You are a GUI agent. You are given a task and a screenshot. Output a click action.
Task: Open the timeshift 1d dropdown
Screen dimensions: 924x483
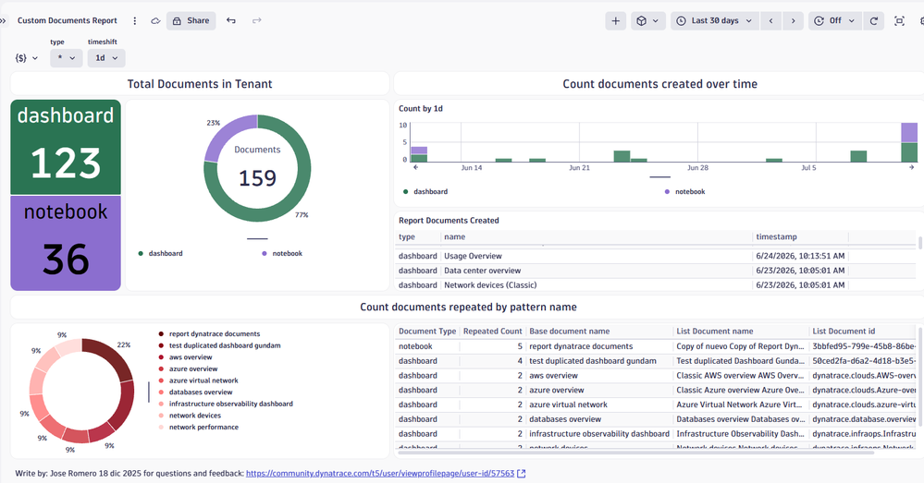point(106,57)
